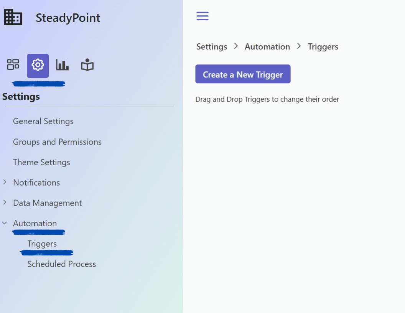Click Create a New Trigger button
Screen dimensions: 405x313
(x=243, y=74)
